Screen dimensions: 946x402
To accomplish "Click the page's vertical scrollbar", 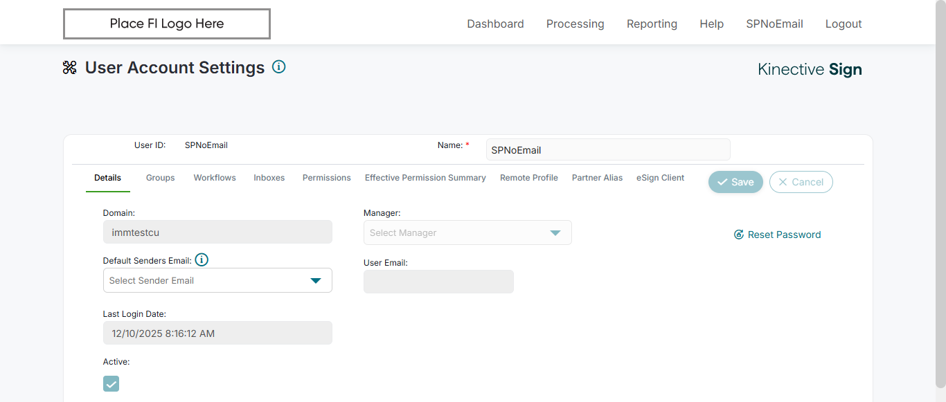I will (x=940, y=194).
